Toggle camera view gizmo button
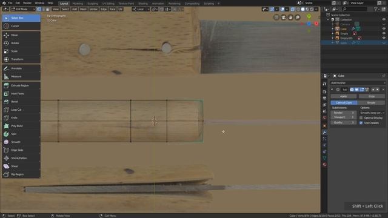The height and width of the screenshot is (218, 388). [283, 18]
